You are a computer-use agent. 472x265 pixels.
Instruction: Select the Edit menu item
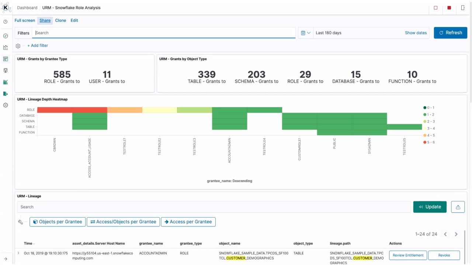click(x=74, y=20)
